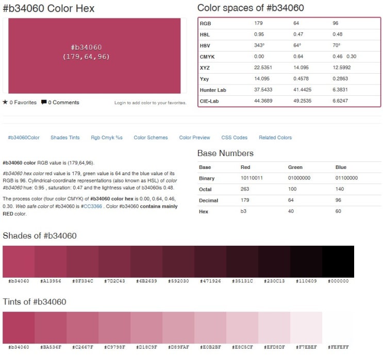Image resolution: width=383 pixels, height=357 pixels.
Task: Click the HSL value 0.95
Action: coord(259,34)
